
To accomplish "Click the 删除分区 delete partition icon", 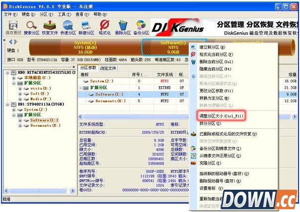I will coord(123,27).
